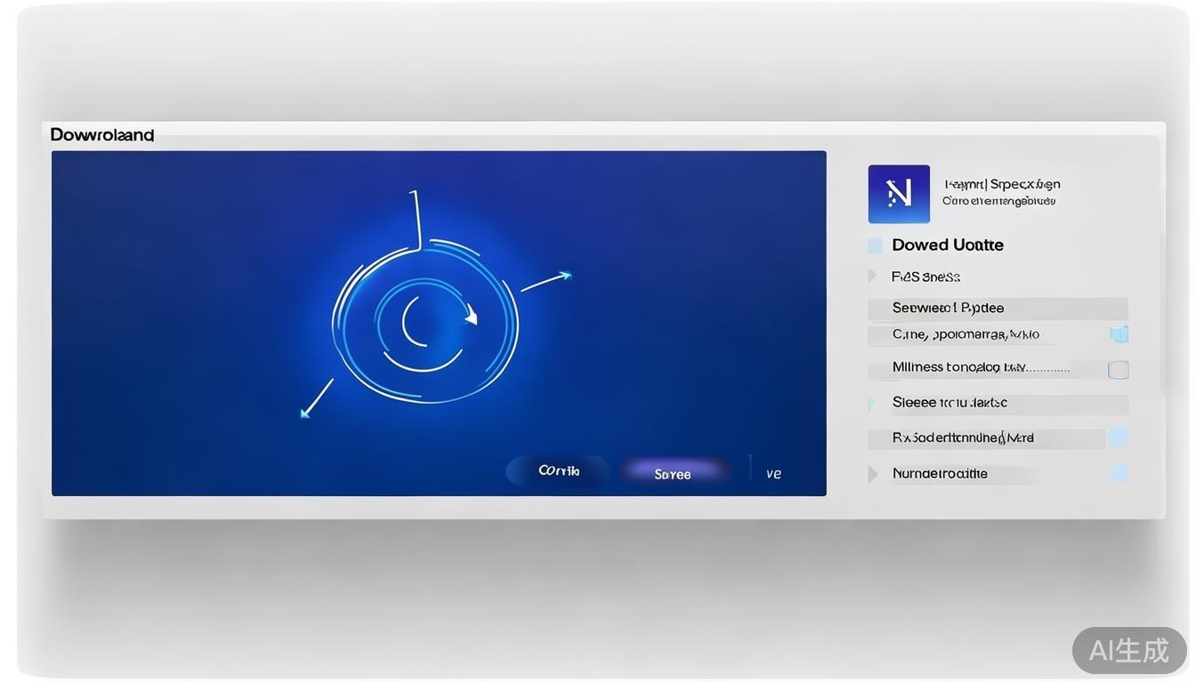Image resolution: width=1196 pixels, height=683 pixels.
Task: Select the Seewieed Pypdee row
Action: click(x=997, y=309)
